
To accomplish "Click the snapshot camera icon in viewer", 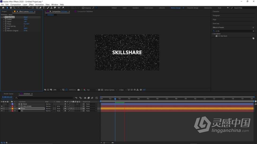I will coord(78,90).
